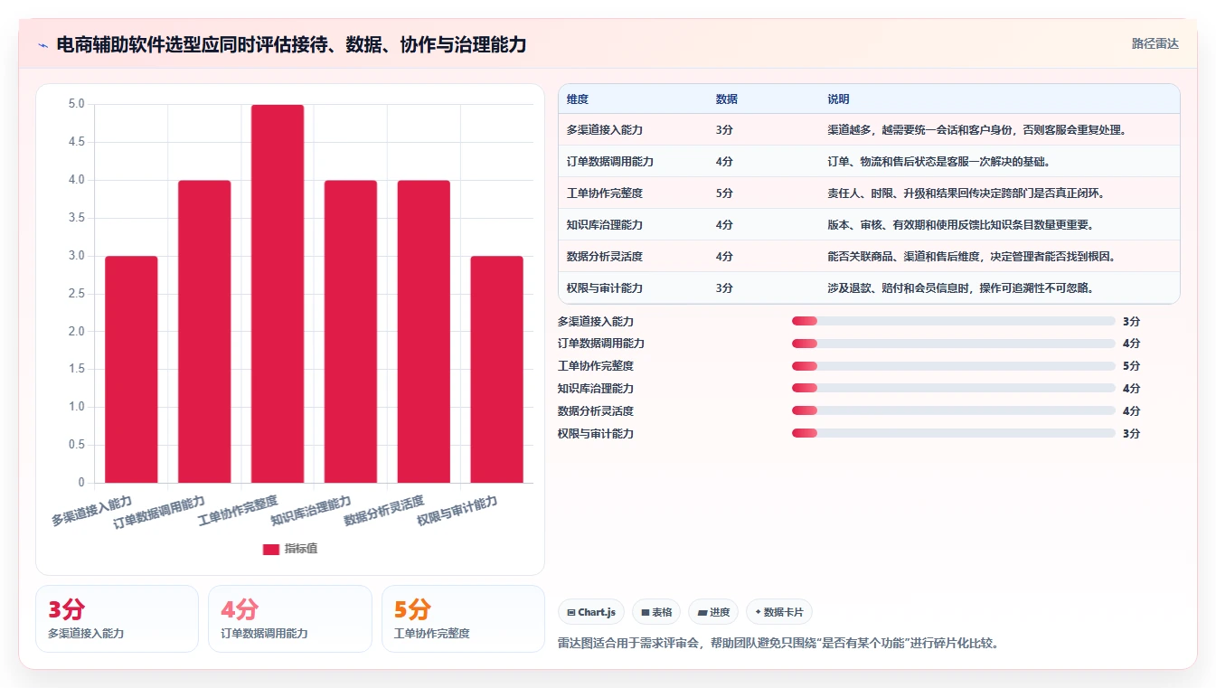Click the chart x-axis label 知识库治理能力
The height and width of the screenshot is (688, 1216).
[311, 511]
